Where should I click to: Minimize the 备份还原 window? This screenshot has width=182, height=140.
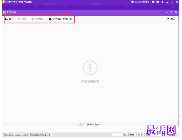click(x=167, y=12)
